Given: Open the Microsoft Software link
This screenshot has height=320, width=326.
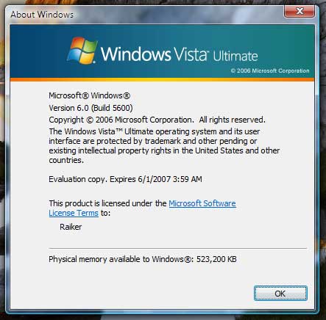Looking at the screenshot, I should 202,203.
